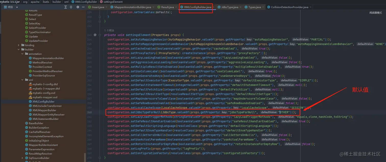This screenshot has height=162, width=386.
Task: Click the binding folder icon
Action: (23, 45)
